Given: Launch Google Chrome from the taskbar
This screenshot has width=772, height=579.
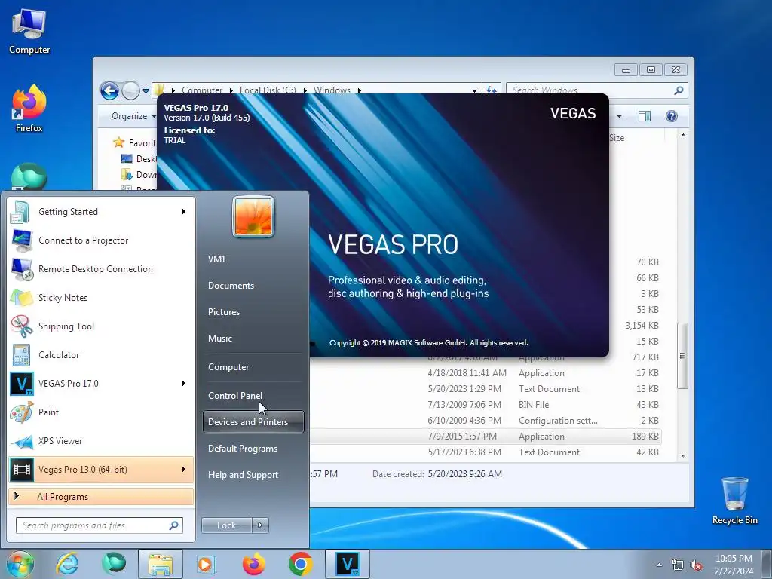Looking at the screenshot, I should [300, 565].
